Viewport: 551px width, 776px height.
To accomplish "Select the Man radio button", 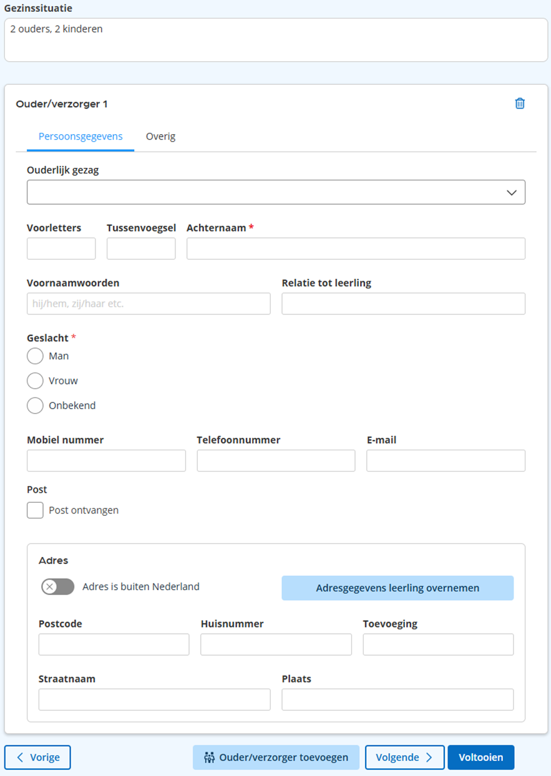I will [36, 356].
